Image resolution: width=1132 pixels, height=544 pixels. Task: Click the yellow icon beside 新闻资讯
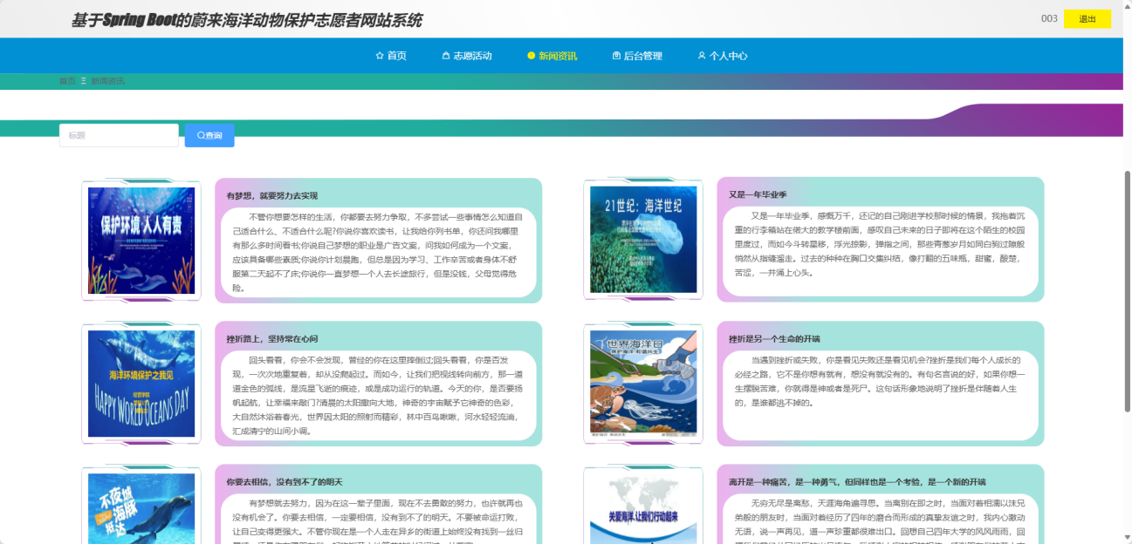click(x=532, y=56)
